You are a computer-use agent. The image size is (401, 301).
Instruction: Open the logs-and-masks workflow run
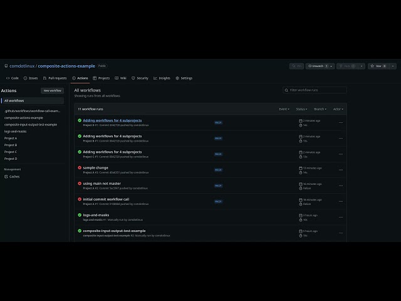(x=96, y=215)
